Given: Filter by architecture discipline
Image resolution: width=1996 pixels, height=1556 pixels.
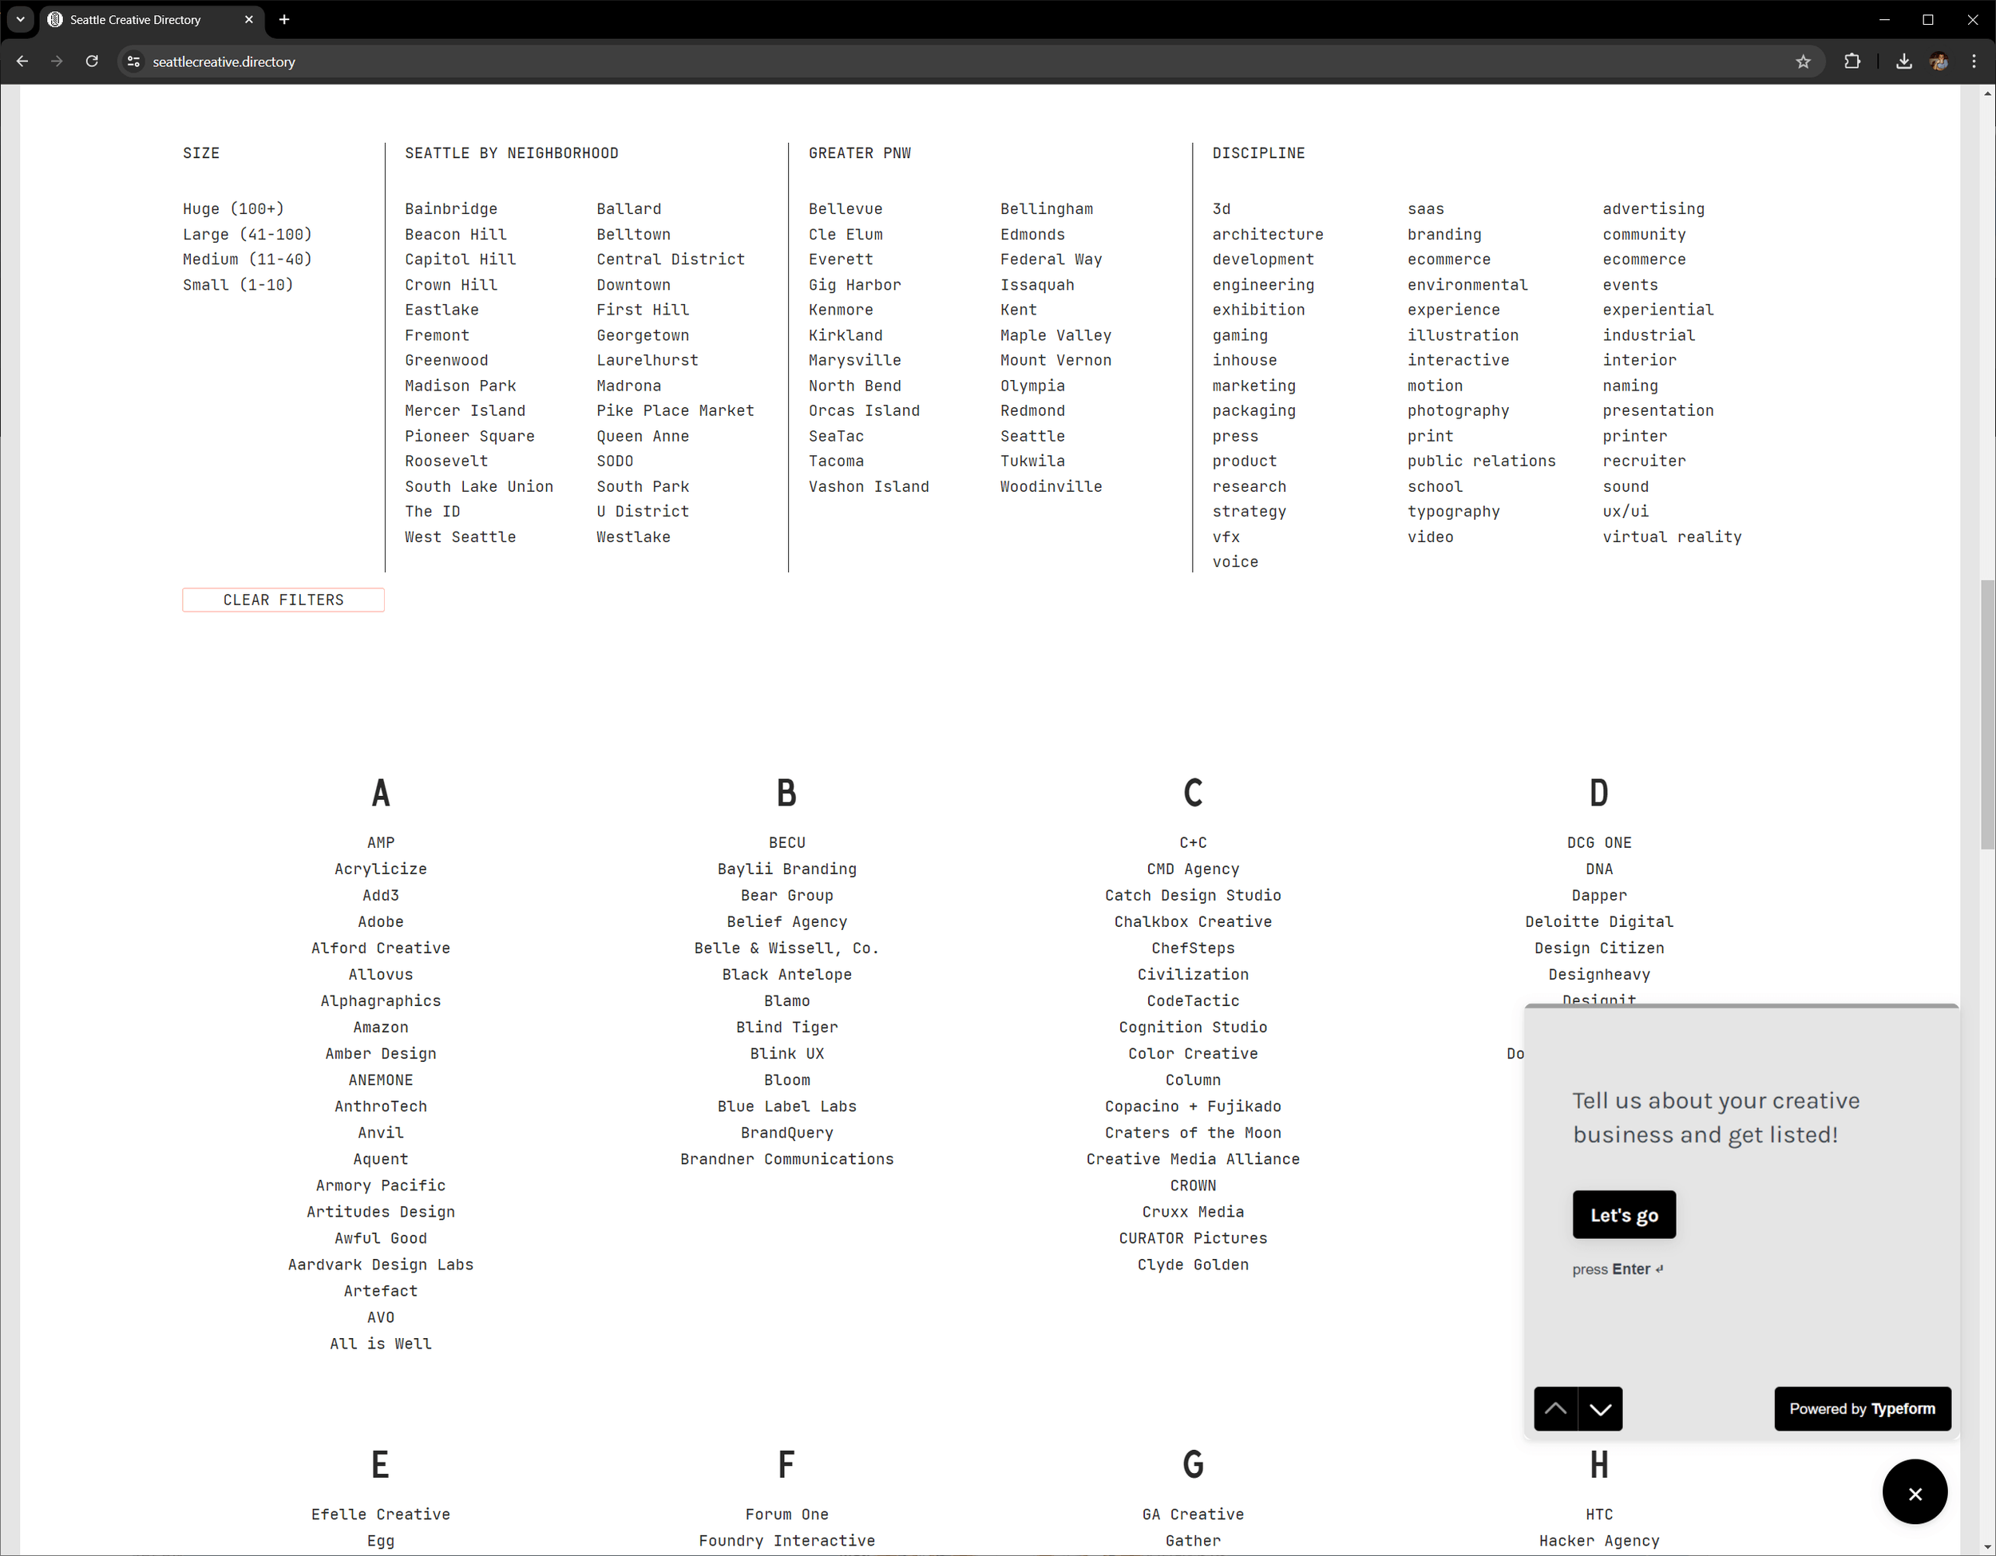Looking at the screenshot, I should click(x=1268, y=235).
